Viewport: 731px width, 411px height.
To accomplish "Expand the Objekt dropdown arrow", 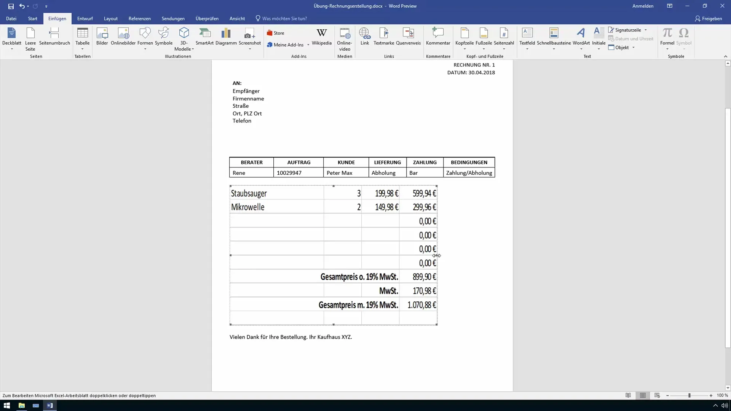I will pyautogui.click(x=634, y=48).
